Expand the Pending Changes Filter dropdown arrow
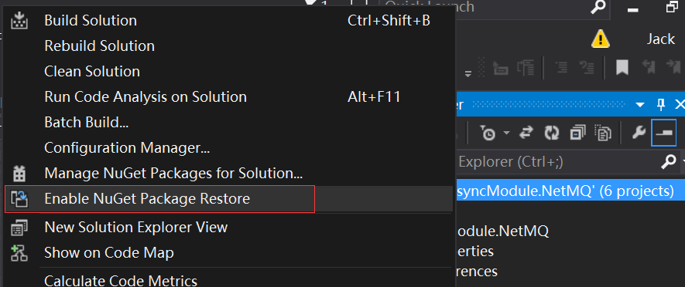The height and width of the screenshot is (287, 685). 506,133
